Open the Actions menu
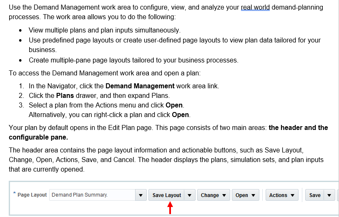Screen dimensions: 339x217 pos(281,195)
